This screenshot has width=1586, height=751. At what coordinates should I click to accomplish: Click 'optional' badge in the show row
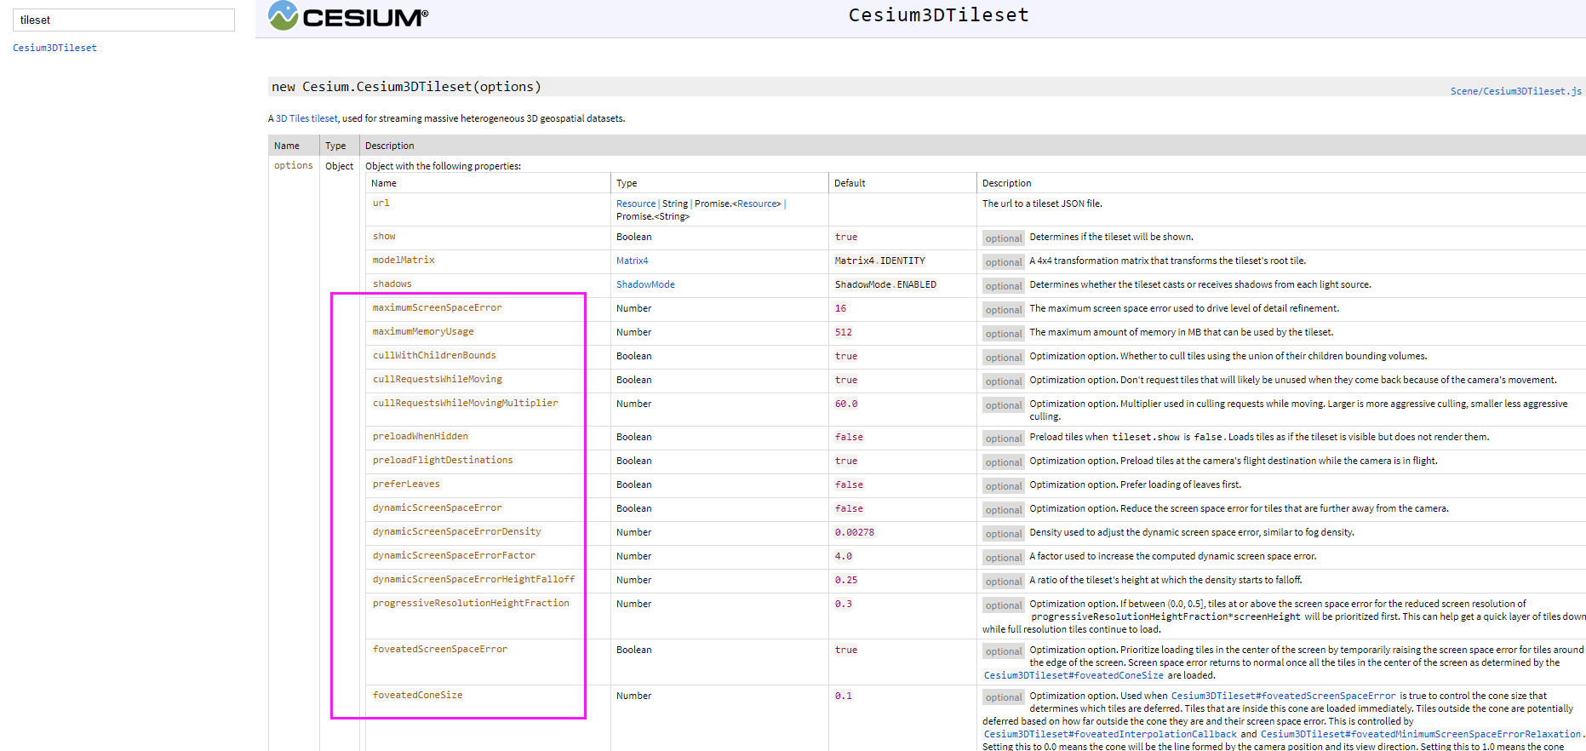pos(1004,238)
